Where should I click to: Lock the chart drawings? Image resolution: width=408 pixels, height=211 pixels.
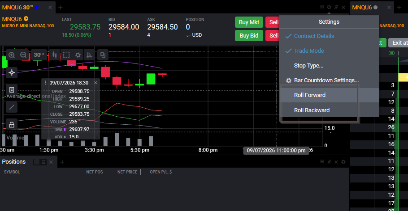12,125
